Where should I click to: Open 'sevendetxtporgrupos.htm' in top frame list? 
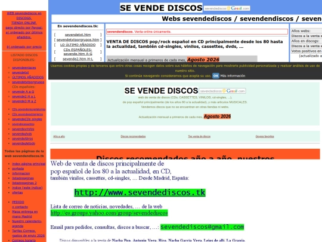pos(78,39)
